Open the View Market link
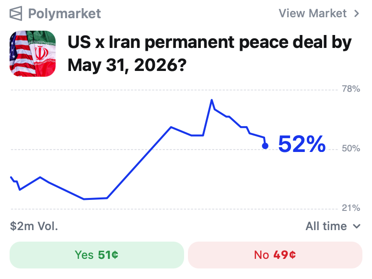 313,13
